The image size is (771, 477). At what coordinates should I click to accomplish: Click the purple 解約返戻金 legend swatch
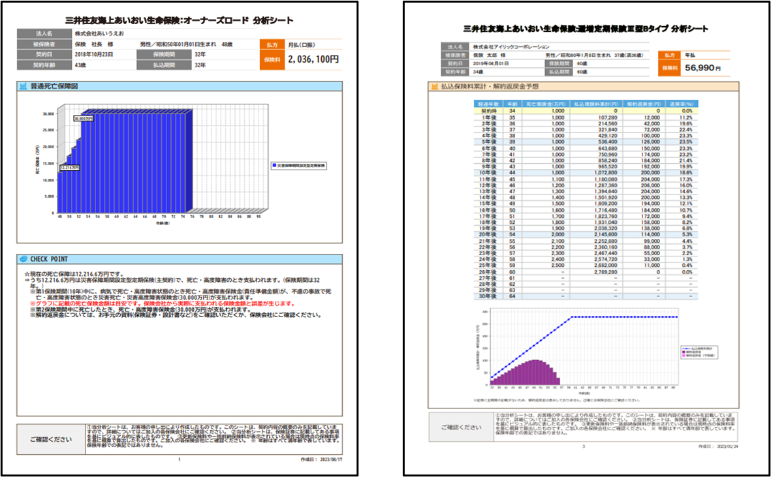tap(682, 351)
